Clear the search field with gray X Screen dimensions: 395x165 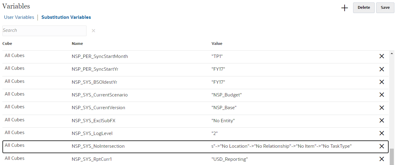tap(94, 31)
